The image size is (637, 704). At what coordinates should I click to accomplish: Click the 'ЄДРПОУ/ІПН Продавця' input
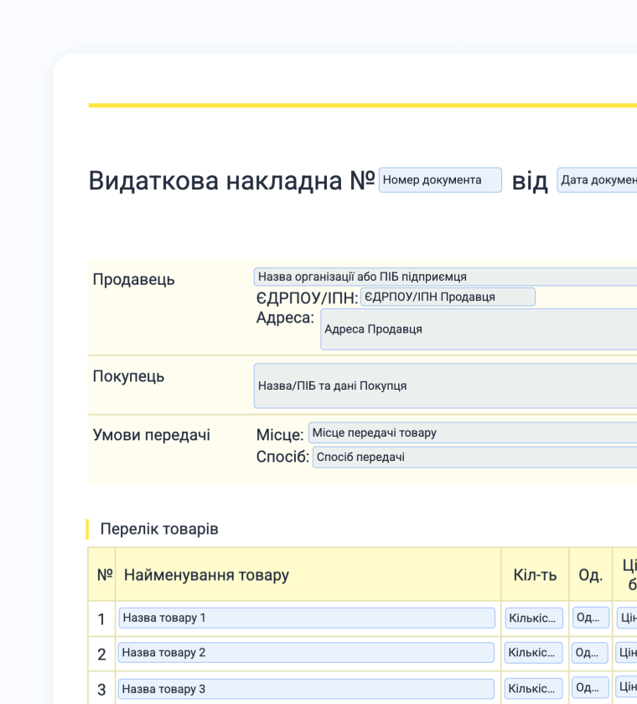pyautogui.click(x=448, y=297)
